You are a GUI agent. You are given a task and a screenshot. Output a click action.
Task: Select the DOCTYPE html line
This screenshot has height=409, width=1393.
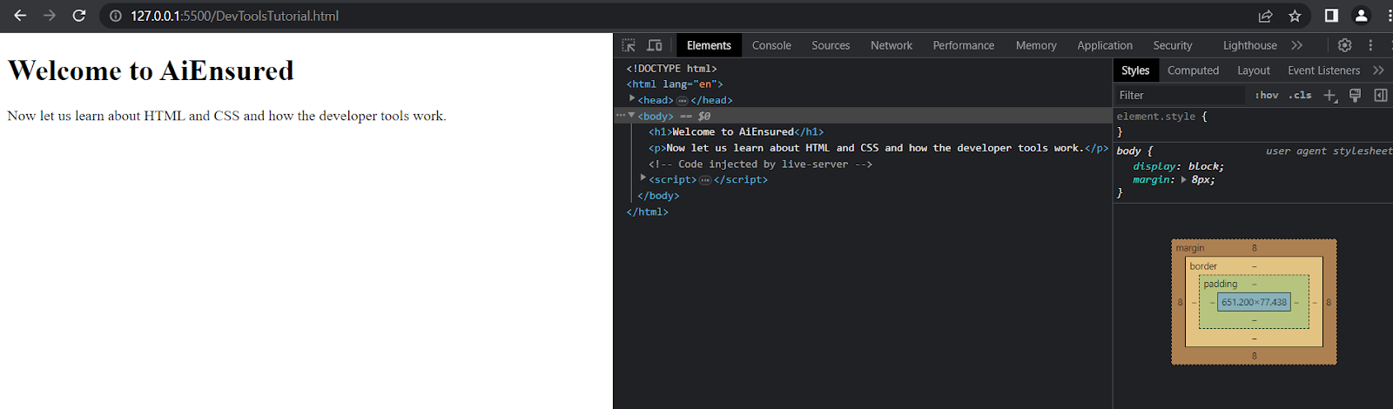671,69
